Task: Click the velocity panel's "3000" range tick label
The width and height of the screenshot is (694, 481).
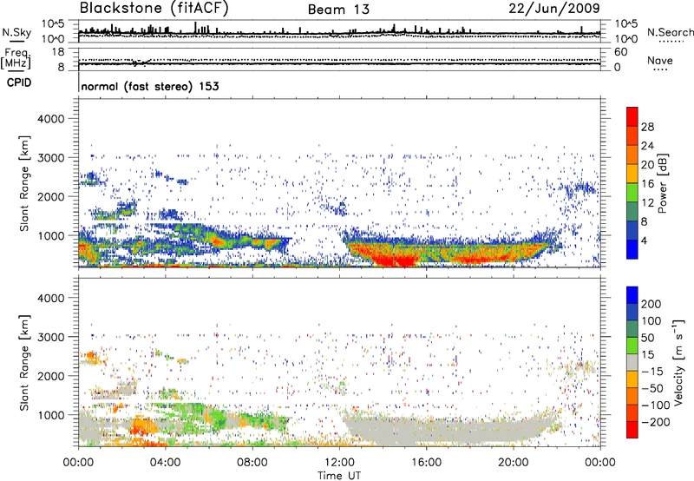Action: coord(50,337)
